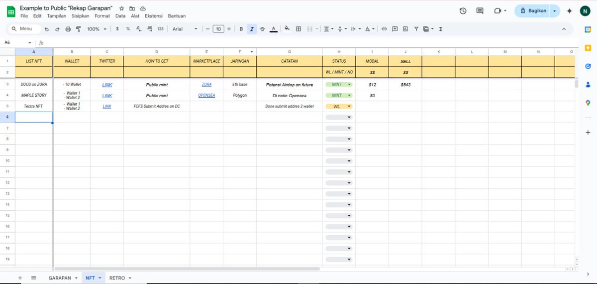Viewport: 597px width, 284px height.
Task: Activate the paint format roller tool
Action: coord(78,29)
